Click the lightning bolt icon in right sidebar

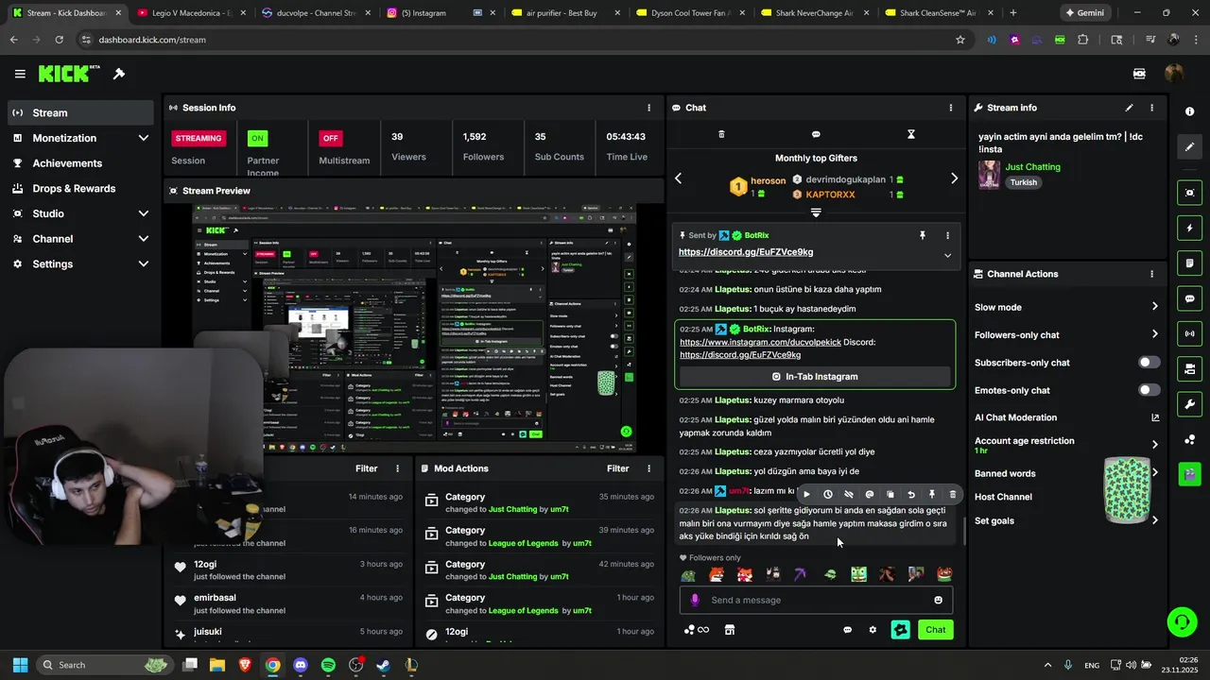coord(1189,228)
